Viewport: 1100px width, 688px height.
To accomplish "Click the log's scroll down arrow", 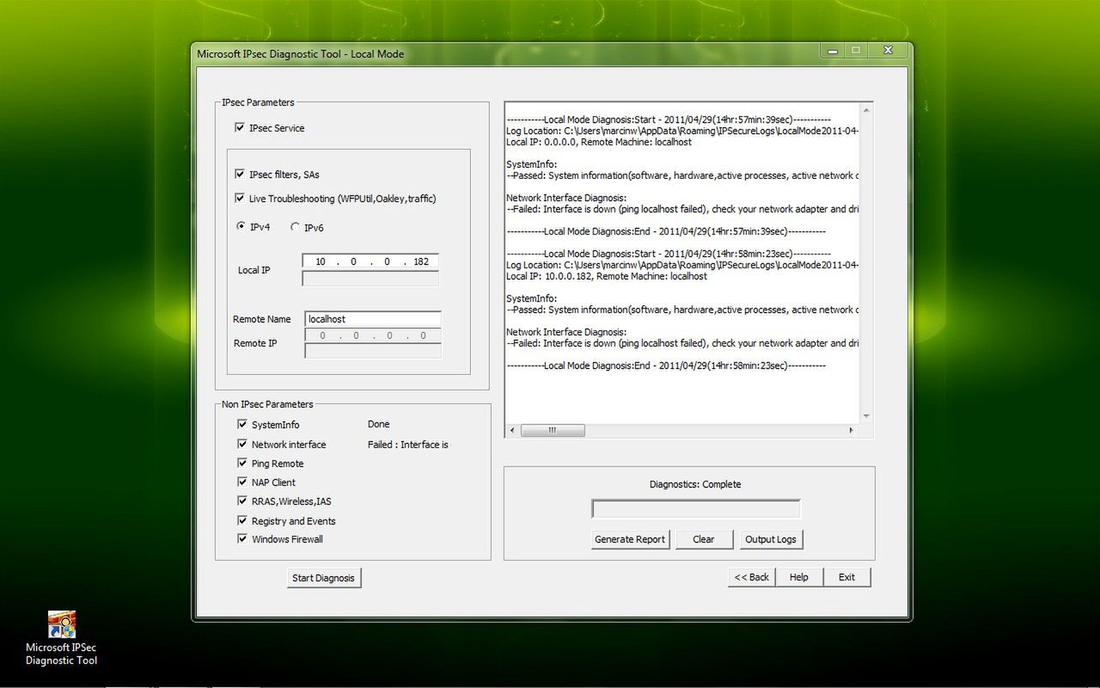I will 866,416.
